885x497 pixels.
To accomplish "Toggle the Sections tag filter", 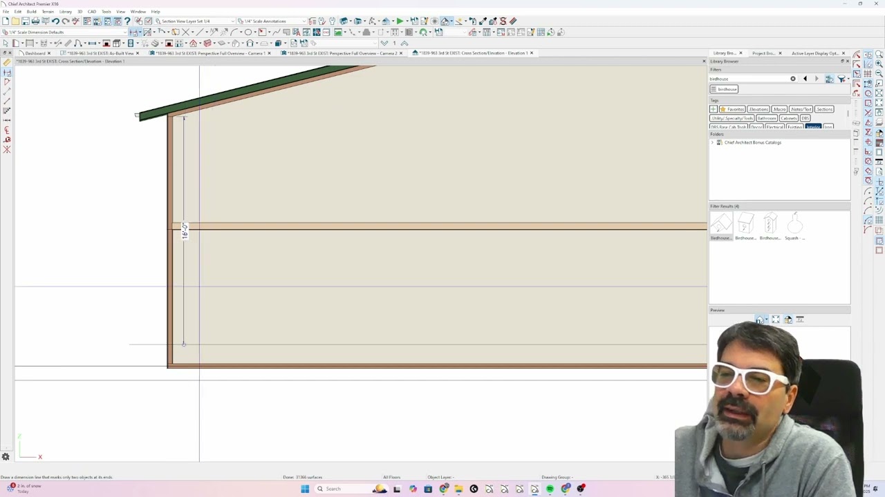I will click(824, 109).
